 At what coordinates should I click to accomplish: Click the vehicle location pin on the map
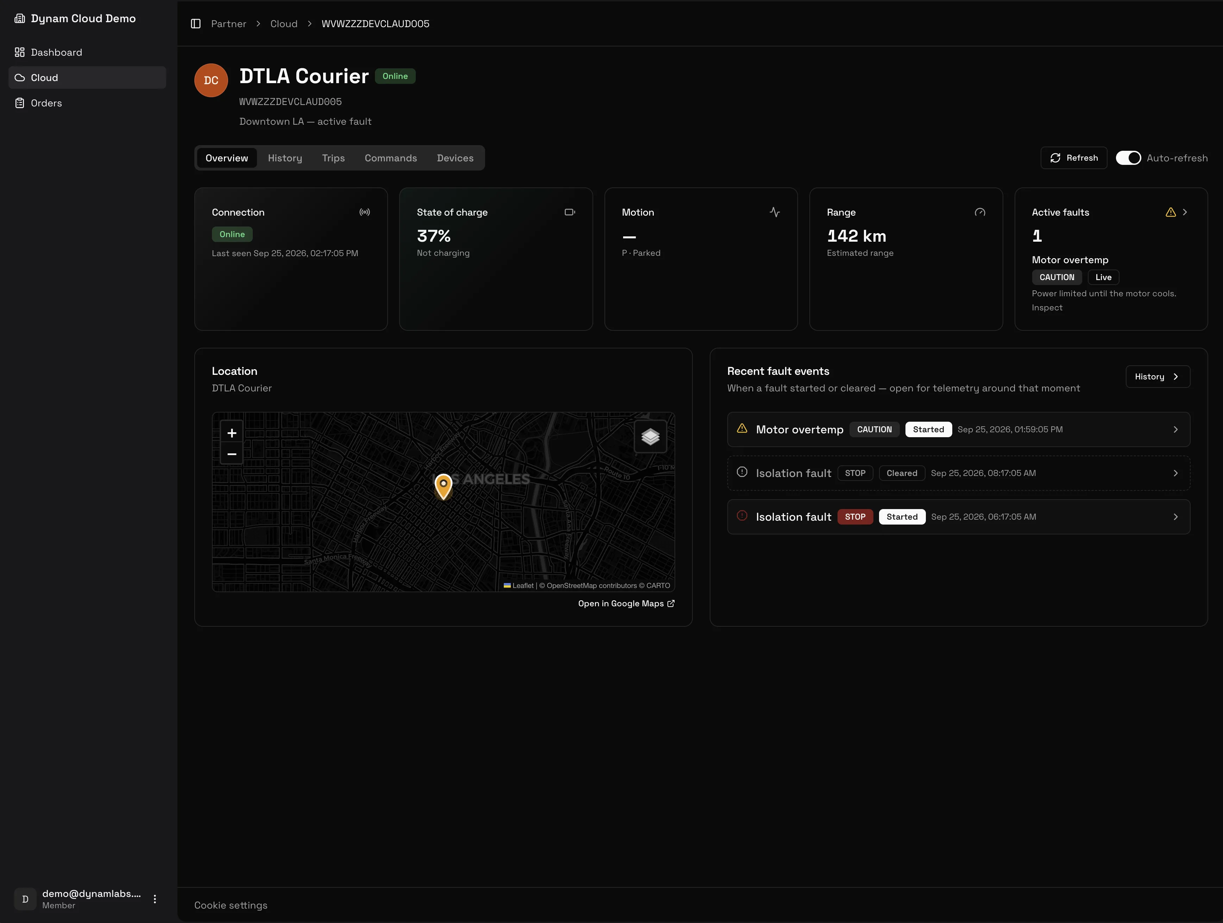(444, 487)
